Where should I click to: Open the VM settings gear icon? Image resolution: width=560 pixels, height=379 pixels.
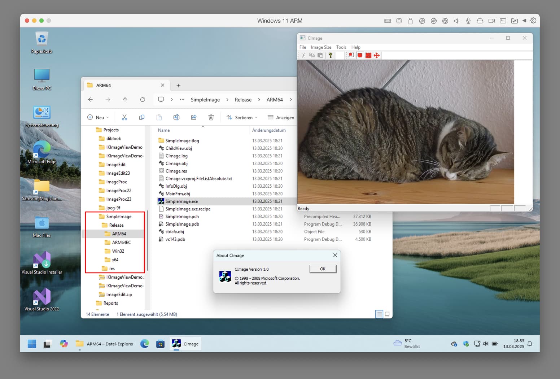click(533, 21)
